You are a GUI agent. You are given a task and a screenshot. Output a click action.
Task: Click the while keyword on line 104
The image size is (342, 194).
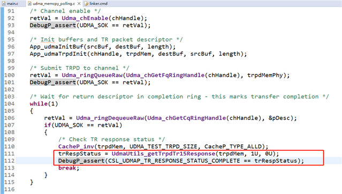click(x=39, y=104)
